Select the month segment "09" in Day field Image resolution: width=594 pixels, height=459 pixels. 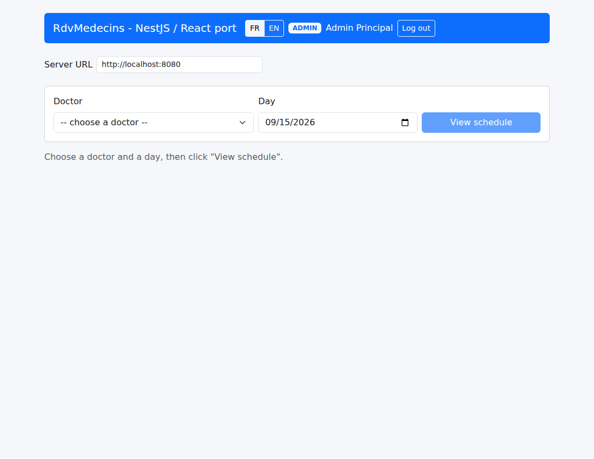tap(270, 123)
